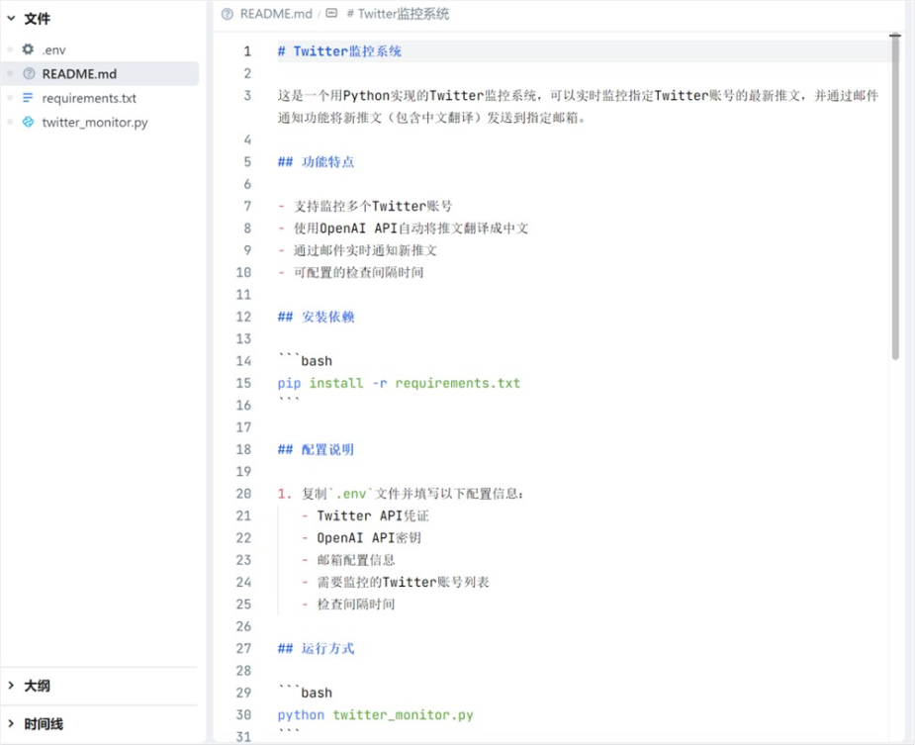Click README.md in the breadcrumb path
Screen dimensions: 915x745
(276, 14)
